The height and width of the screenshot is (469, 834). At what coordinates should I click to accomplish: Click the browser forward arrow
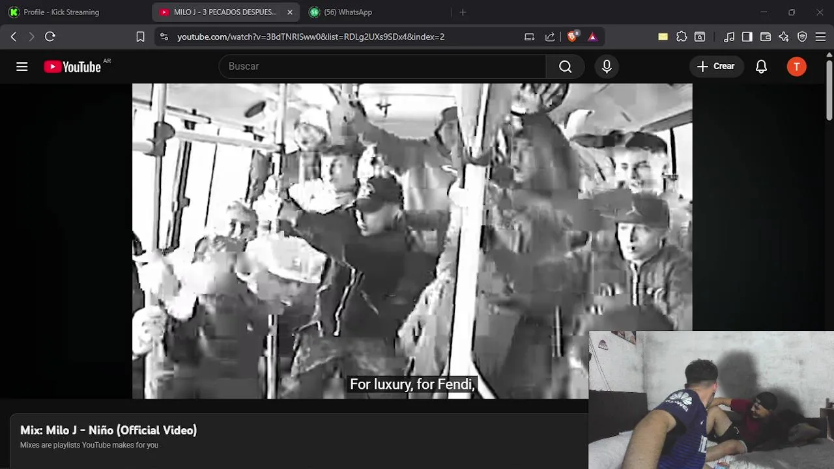click(31, 36)
